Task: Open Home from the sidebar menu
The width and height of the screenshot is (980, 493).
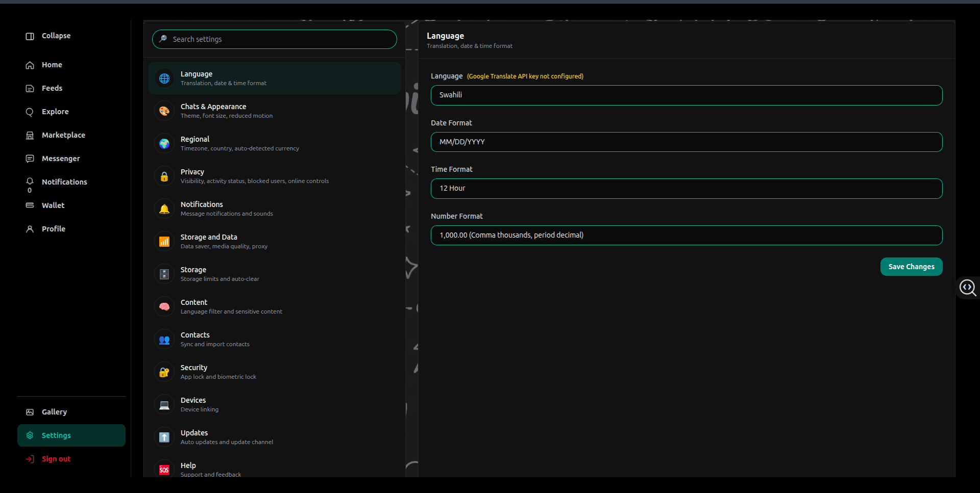Action: click(71, 65)
